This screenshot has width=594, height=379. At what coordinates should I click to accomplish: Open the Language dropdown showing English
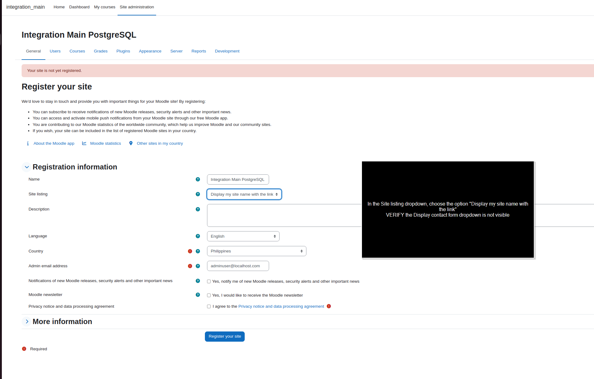pyautogui.click(x=243, y=236)
